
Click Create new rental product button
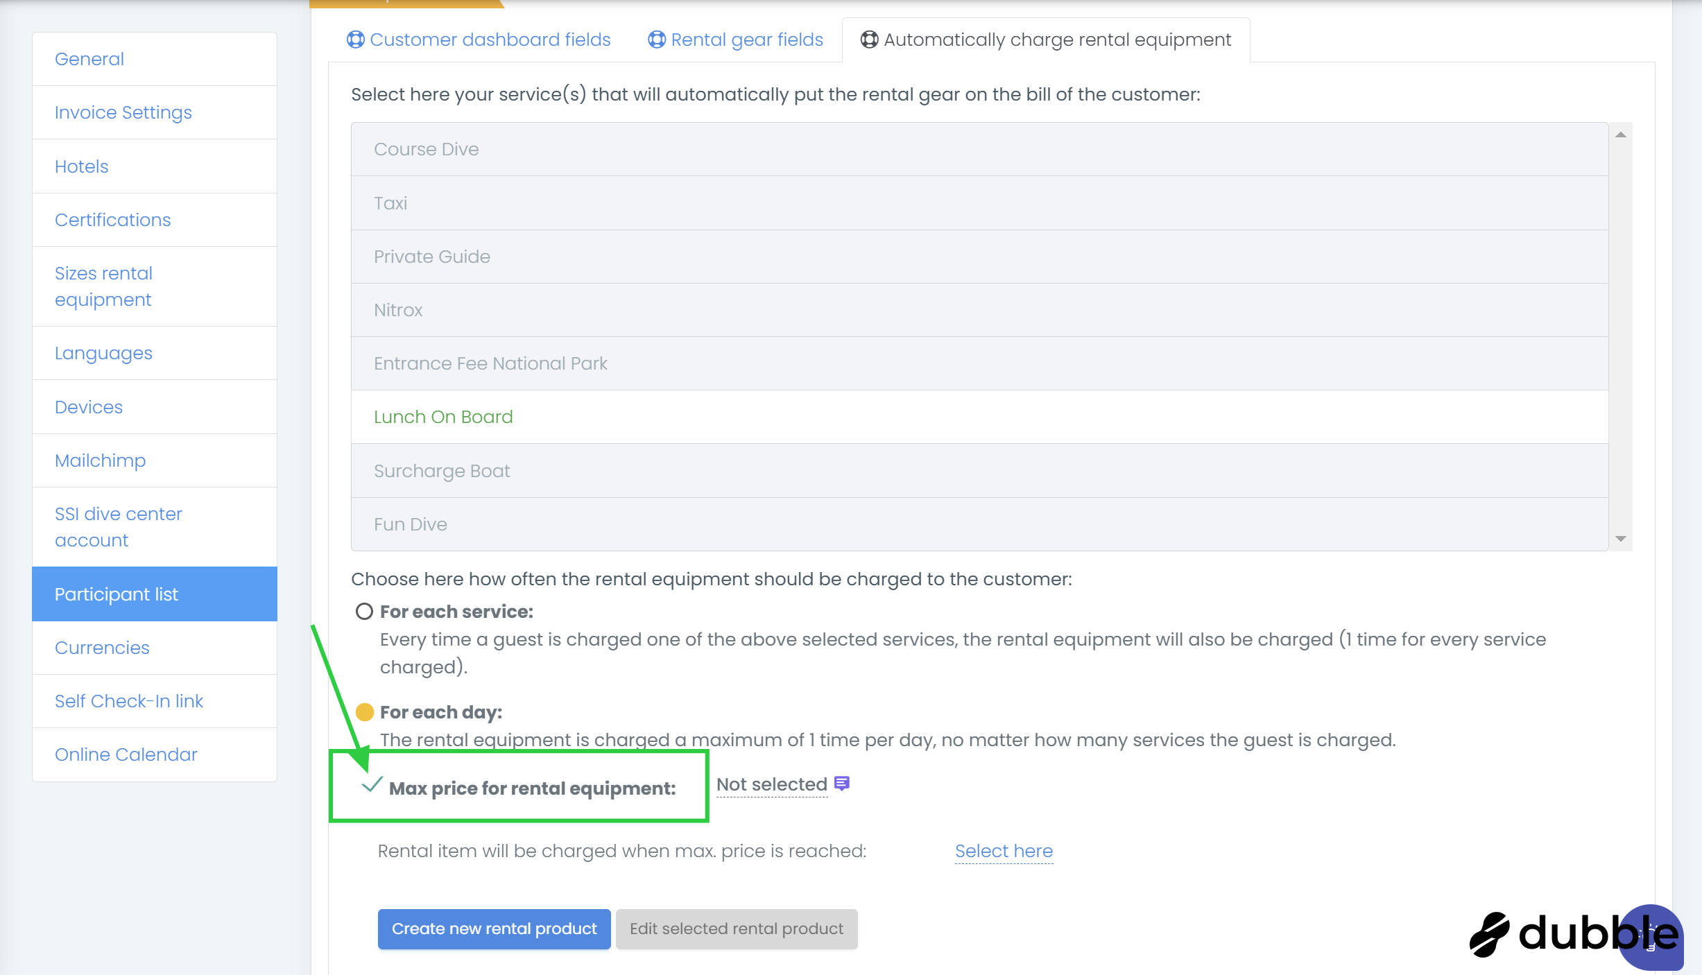494,929
